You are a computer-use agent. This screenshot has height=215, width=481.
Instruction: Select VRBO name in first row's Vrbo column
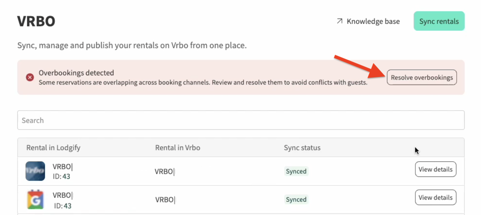click(x=164, y=171)
